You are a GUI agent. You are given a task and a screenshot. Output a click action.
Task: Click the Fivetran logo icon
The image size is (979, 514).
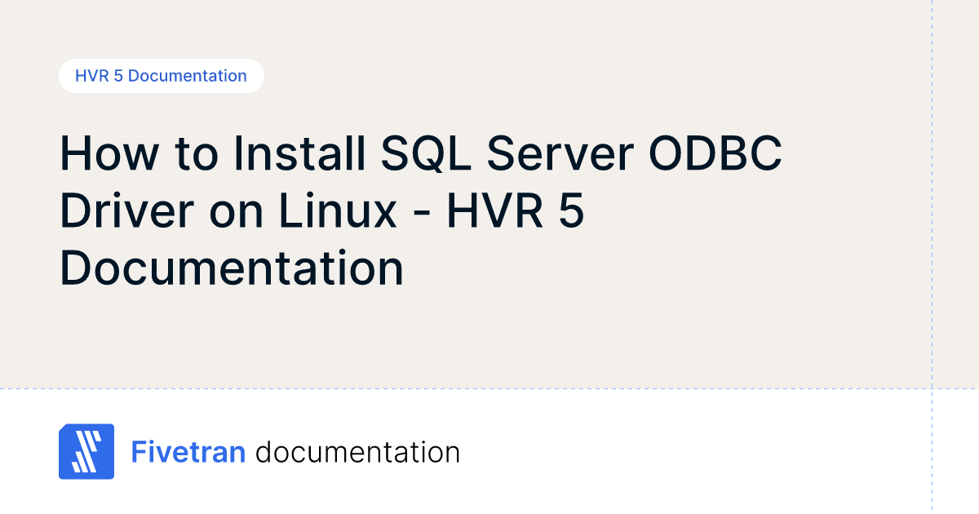[x=86, y=451]
